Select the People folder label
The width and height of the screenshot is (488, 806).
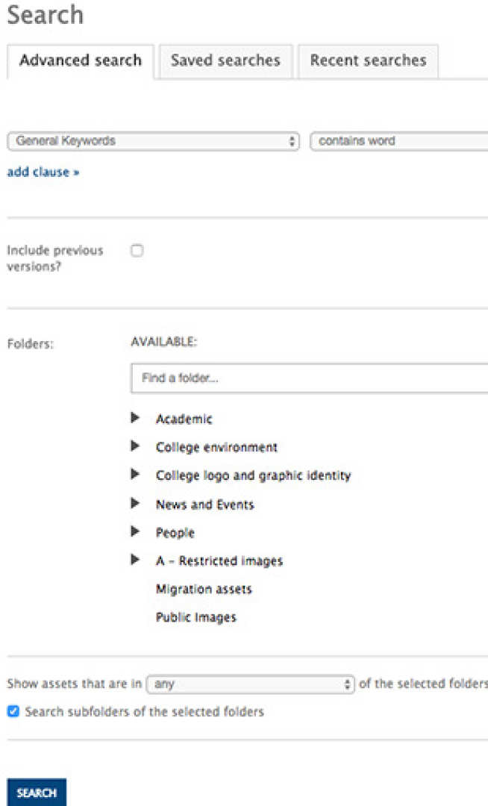click(x=175, y=533)
